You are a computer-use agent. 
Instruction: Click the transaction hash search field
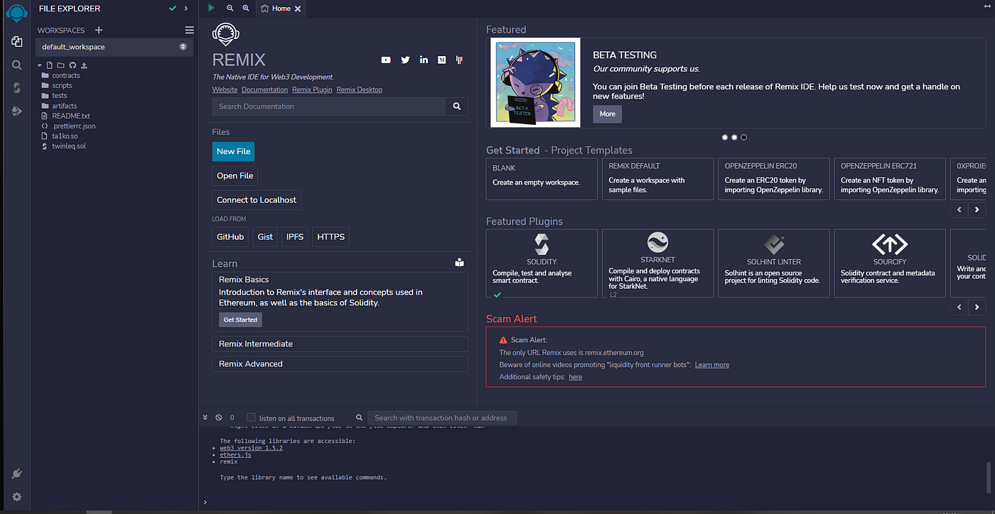[x=442, y=417]
